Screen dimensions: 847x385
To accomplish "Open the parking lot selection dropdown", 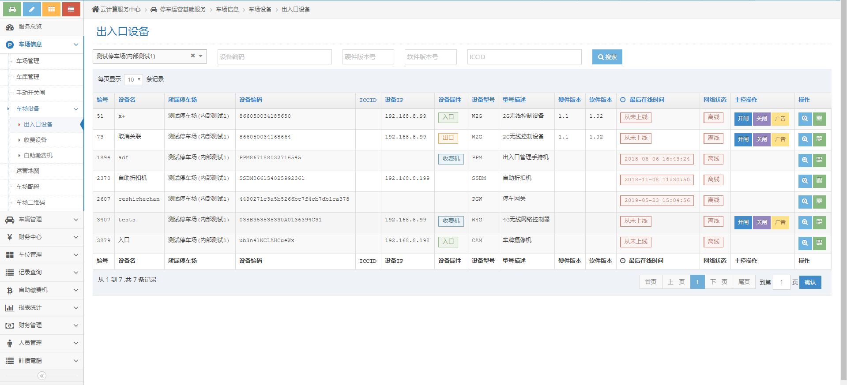I will tap(200, 56).
